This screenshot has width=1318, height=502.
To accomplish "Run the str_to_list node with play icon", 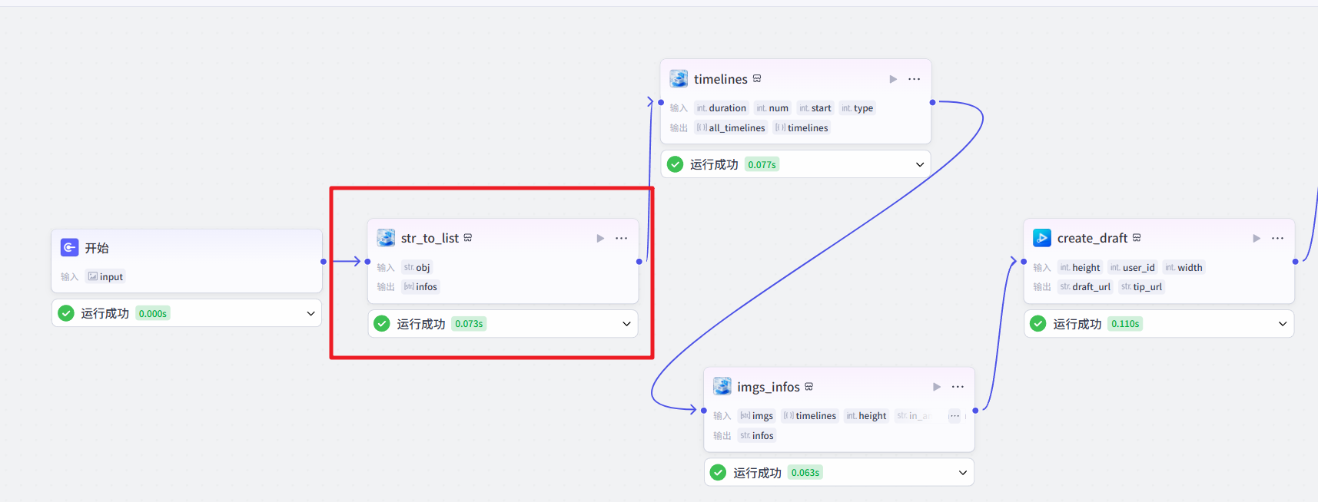I will click(x=600, y=239).
